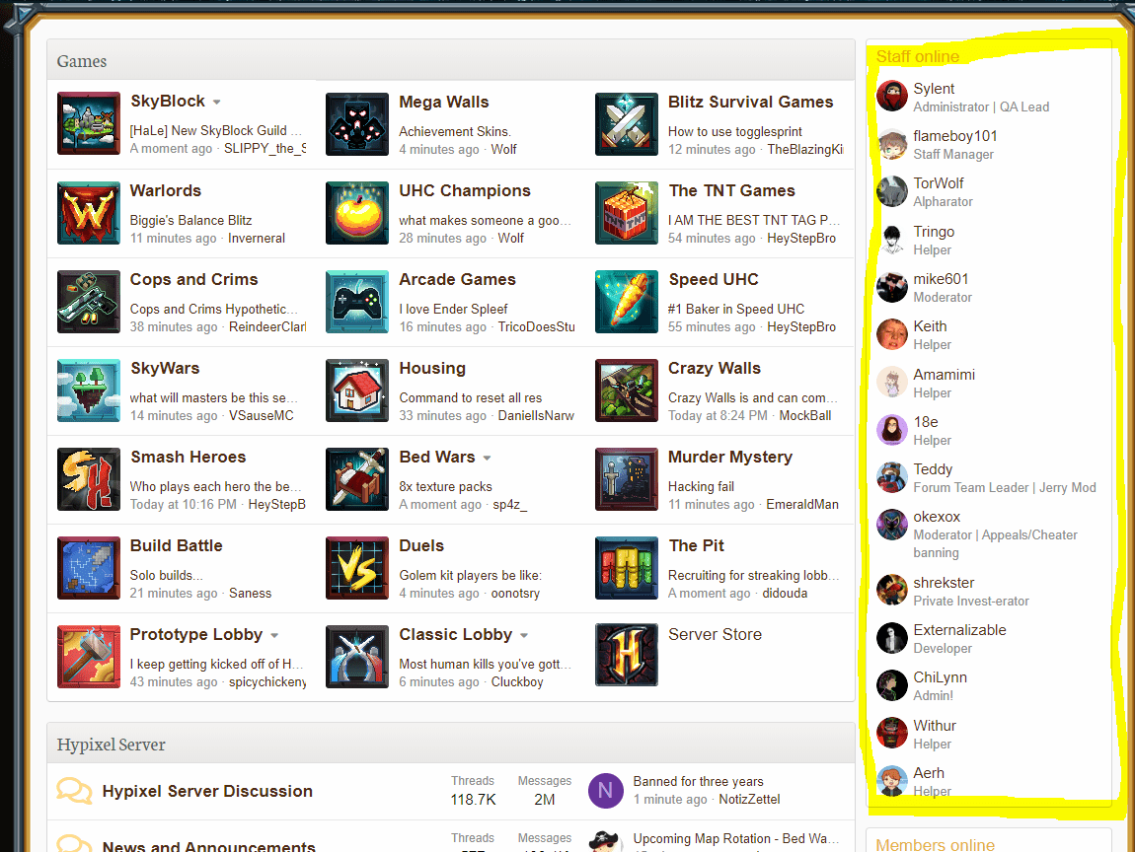The width and height of the screenshot is (1135, 852).
Task: Click the Speed UHC carrot icon
Action: click(626, 302)
